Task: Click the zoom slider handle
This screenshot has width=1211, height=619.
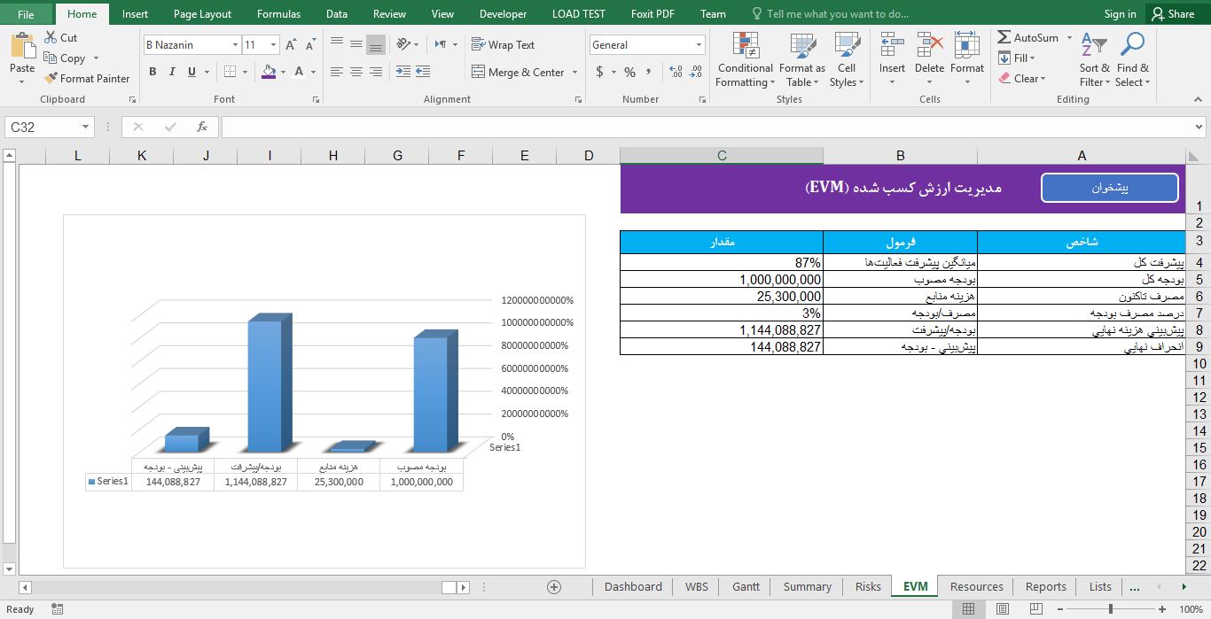Action: [x=1110, y=609]
